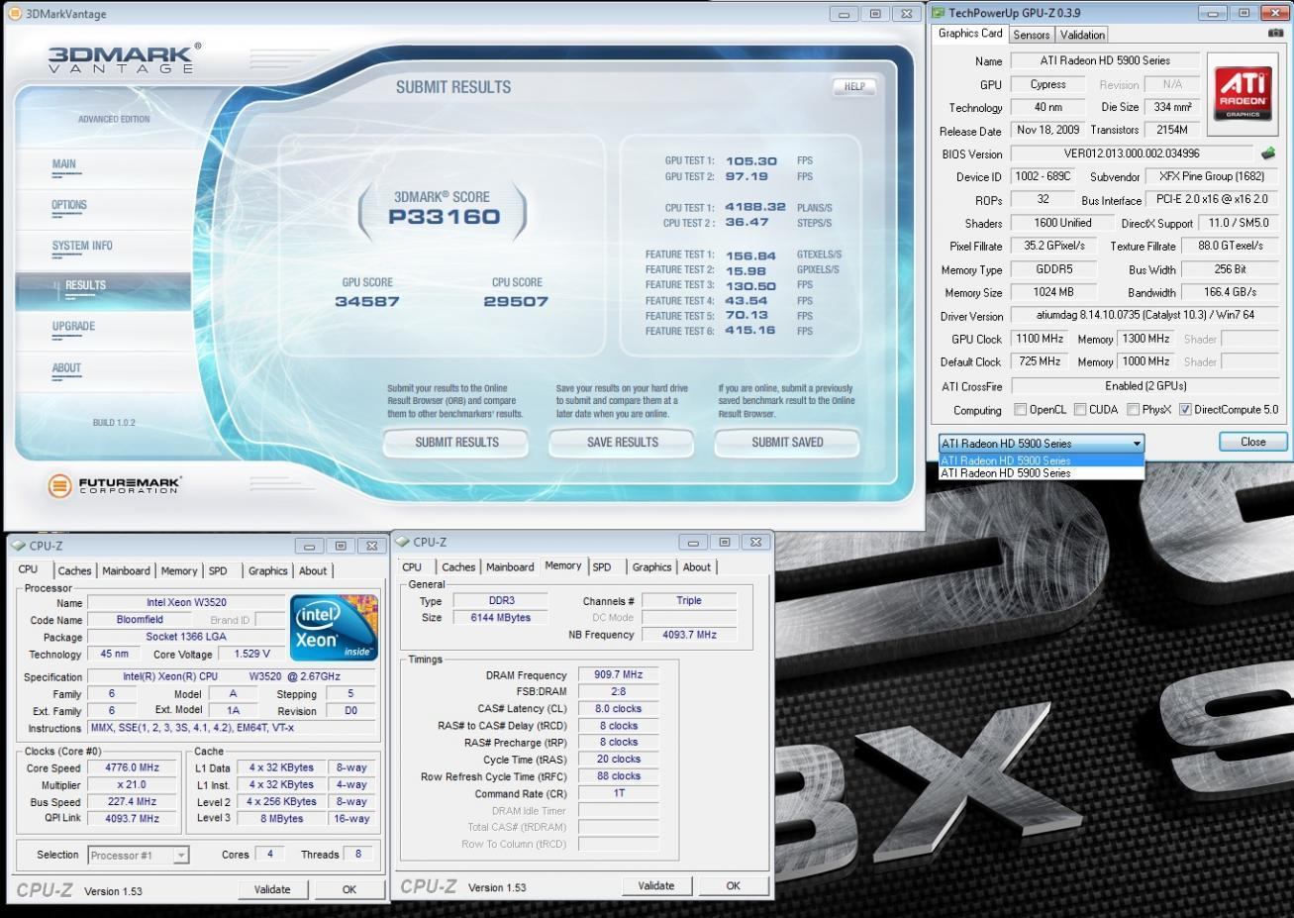Click the BIOS Version value field
1294x918 pixels.
click(x=1132, y=153)
